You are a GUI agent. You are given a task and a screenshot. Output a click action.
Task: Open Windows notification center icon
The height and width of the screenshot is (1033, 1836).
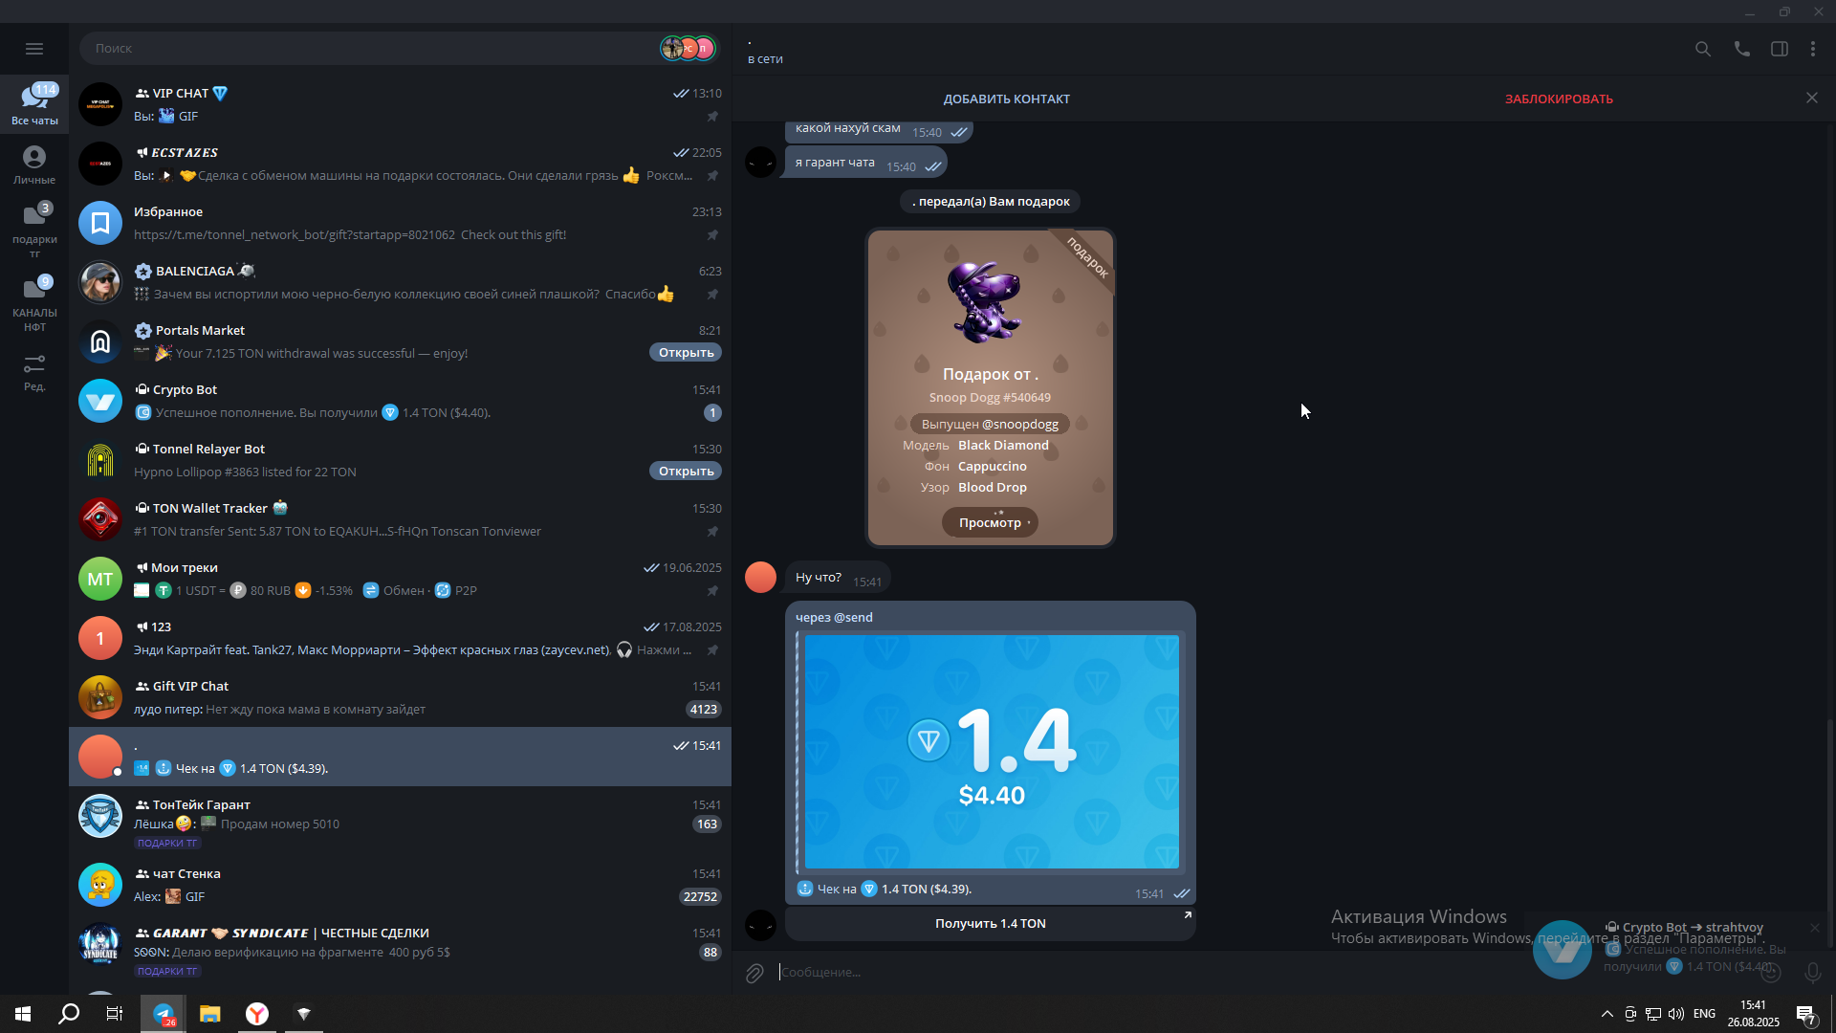(1805, 1014)
